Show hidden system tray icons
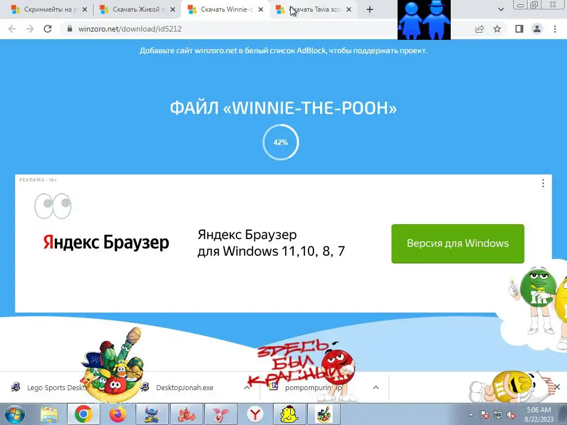 tap(471, 414)
